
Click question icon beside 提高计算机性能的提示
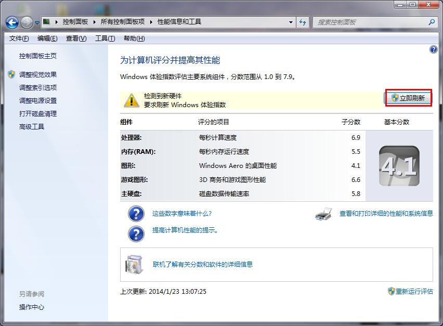[x=136, y=234]
